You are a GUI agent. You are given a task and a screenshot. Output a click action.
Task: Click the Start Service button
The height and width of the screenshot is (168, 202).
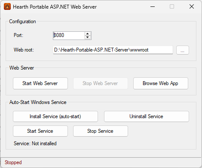pos(40,131)
